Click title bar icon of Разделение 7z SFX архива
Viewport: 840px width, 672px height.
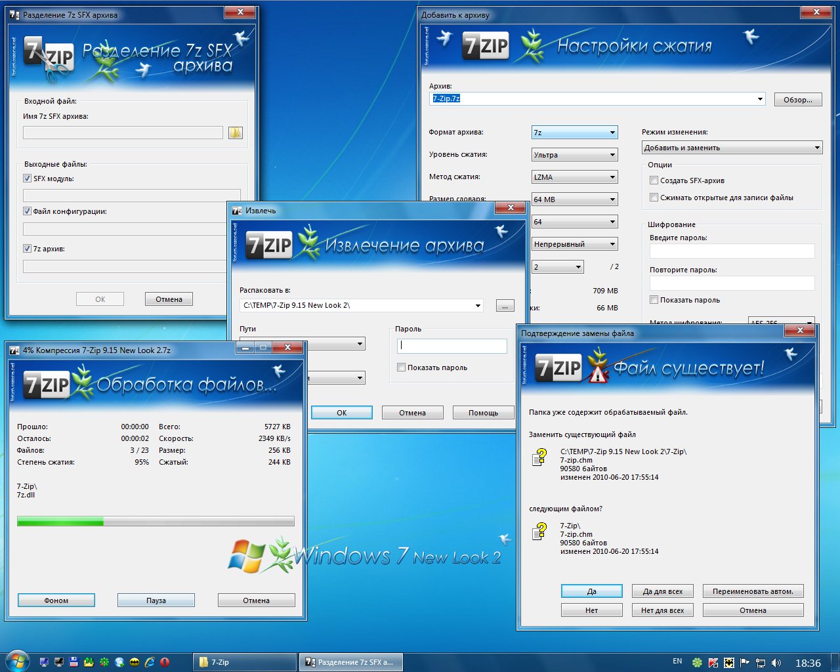[x=14, y=14]
